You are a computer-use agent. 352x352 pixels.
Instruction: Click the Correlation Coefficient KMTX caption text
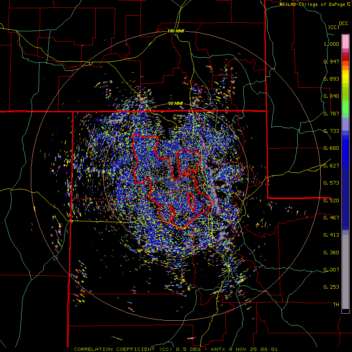(x=176, y=349)
